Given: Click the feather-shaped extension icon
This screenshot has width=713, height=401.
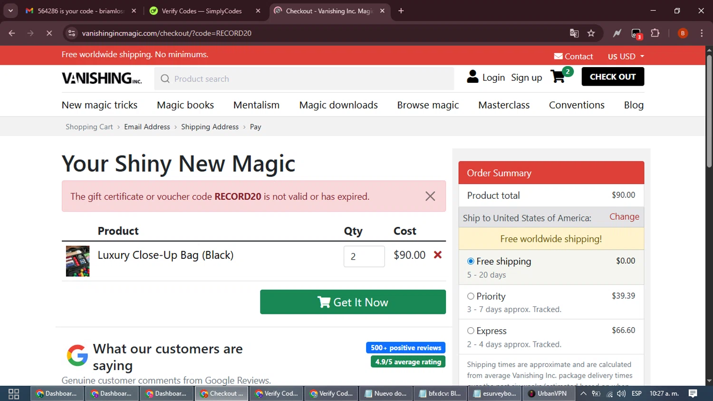Looking at the screenshot, I should coord(617,33).
